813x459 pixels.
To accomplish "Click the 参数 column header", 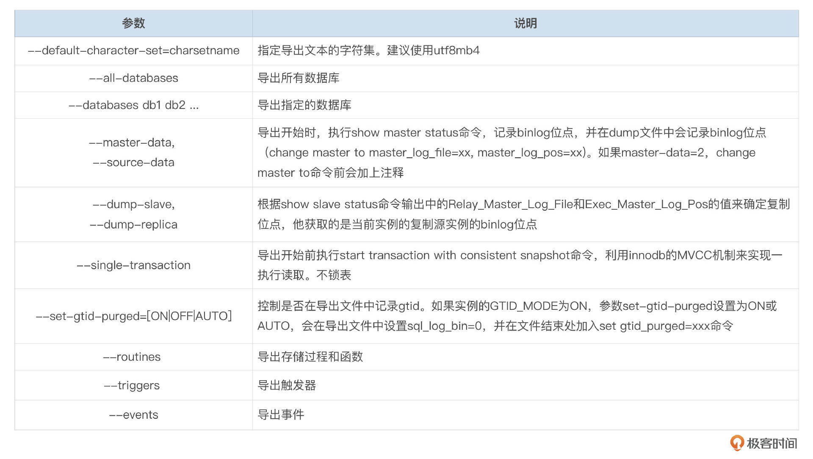I will 133,23.
